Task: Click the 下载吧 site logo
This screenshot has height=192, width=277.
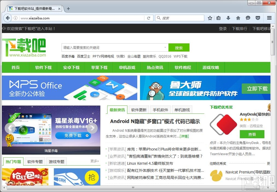Action: pyautogui.click(x=24, y=47)
